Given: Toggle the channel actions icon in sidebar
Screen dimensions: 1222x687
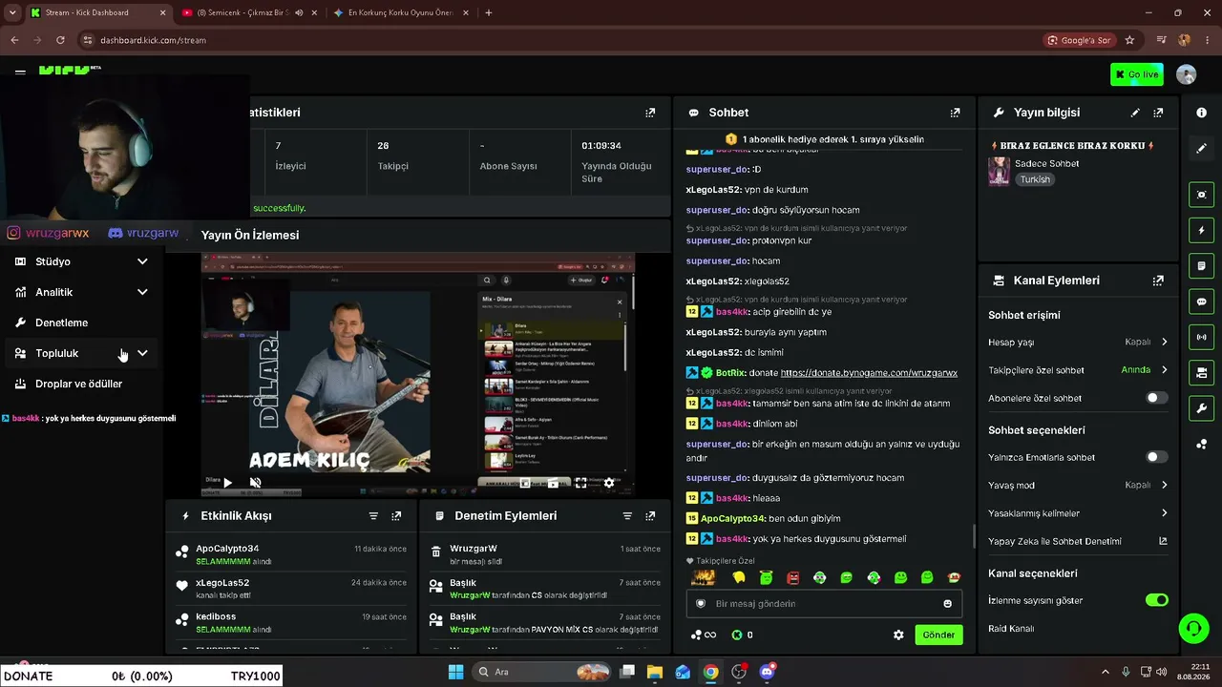Looking at the screenshot, I should [1201, 372].
